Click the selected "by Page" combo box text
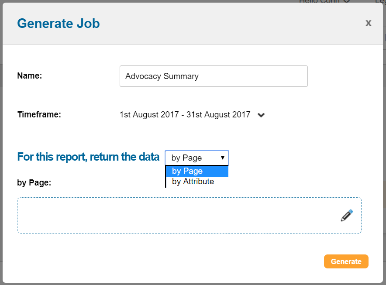This screenshot has height=285, width=386. point(187,158)
